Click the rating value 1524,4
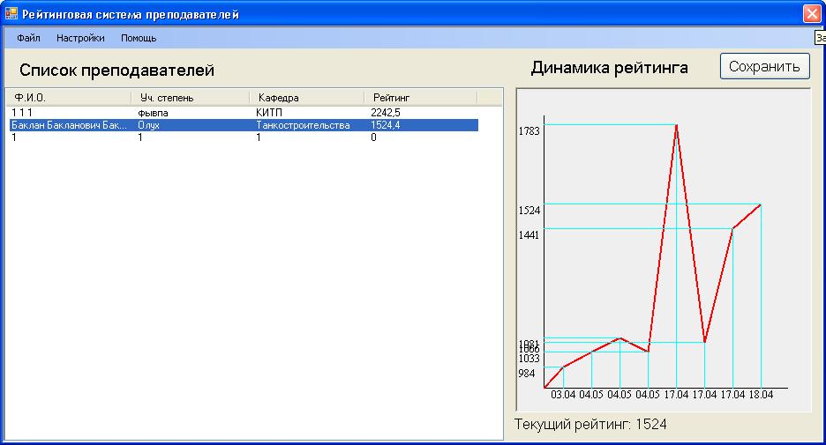 coord(386,125)
